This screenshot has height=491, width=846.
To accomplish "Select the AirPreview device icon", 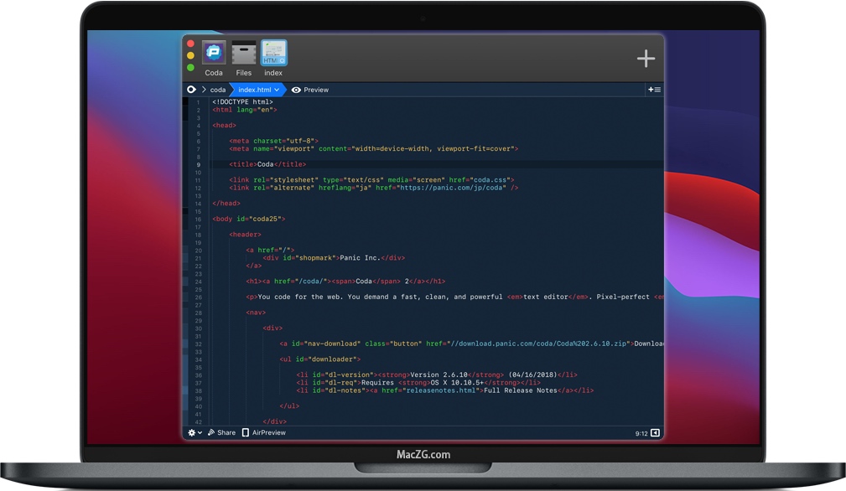I will [x=244, y=432].
